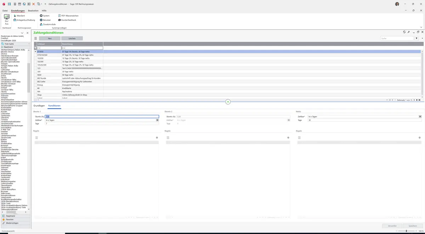
Task: Adjust the zoom slider in status bar
Action: [406, 231]
